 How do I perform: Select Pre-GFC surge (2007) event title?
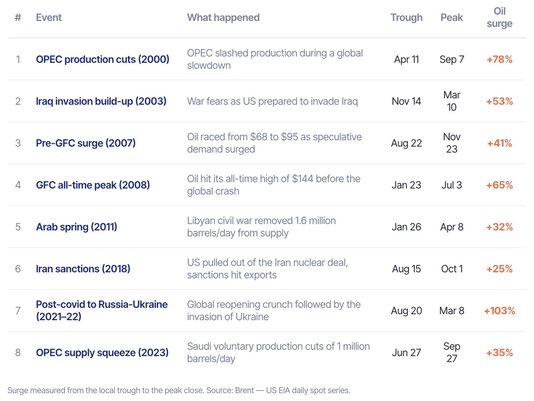pos(86,143)
